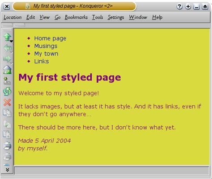Click the green Up arrow toolbar icon

click(7, 37)
